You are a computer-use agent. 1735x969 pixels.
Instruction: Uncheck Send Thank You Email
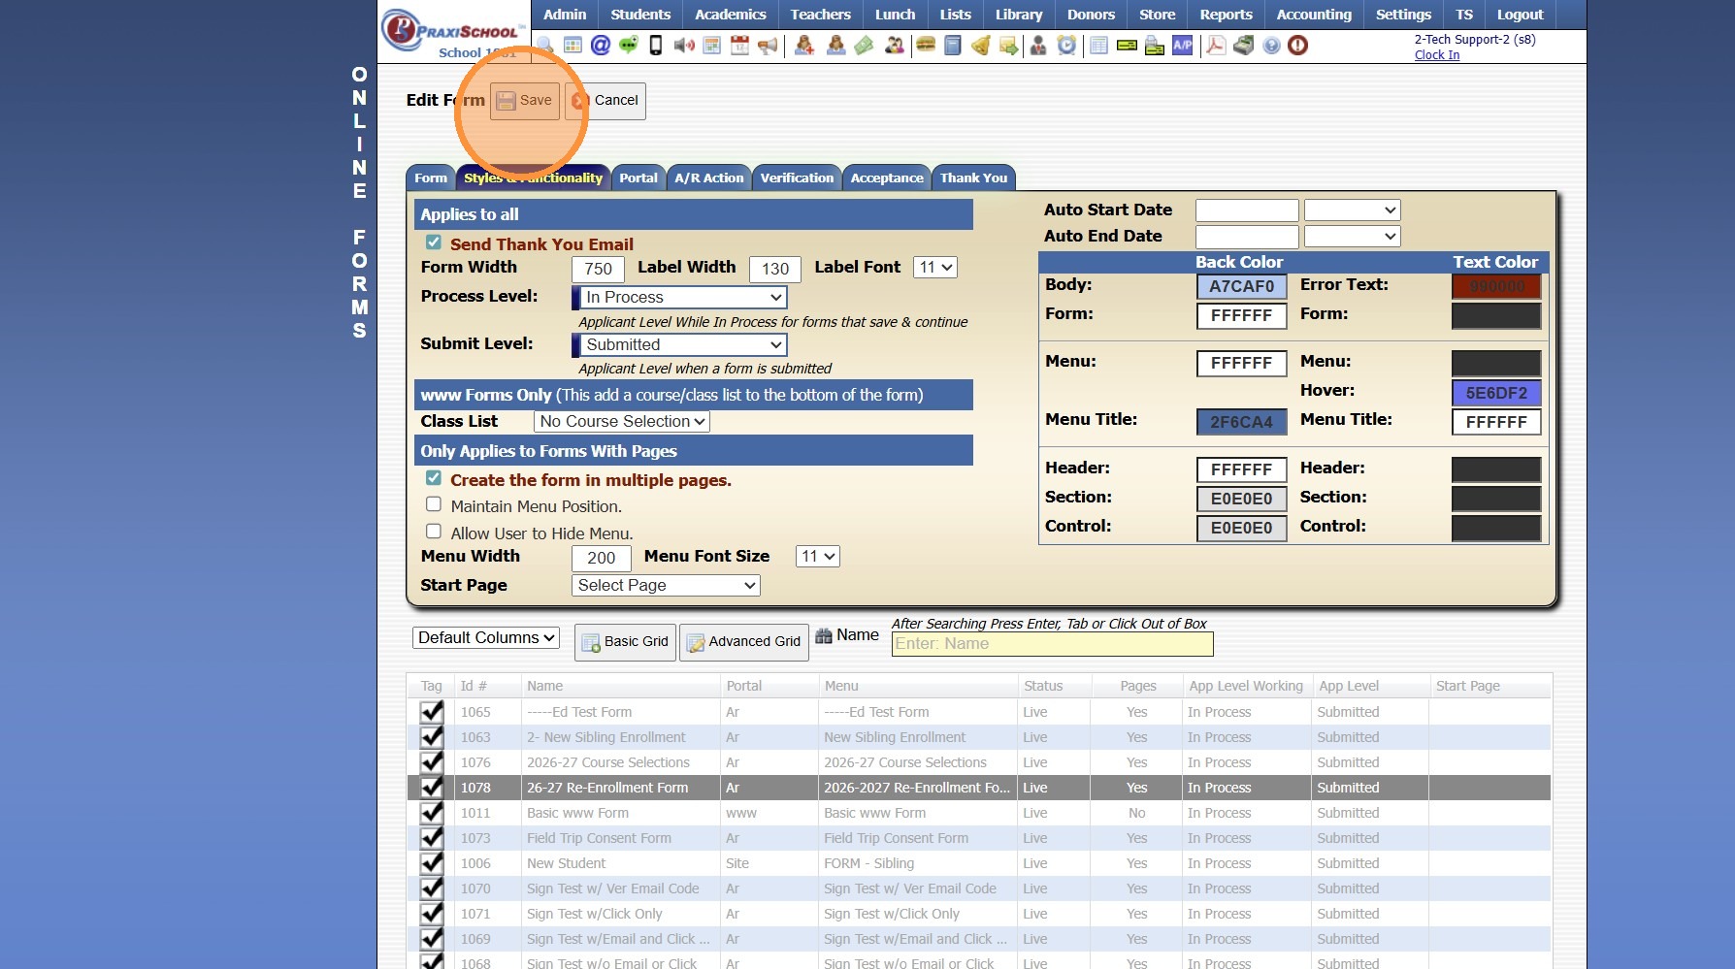coord(434,242)
